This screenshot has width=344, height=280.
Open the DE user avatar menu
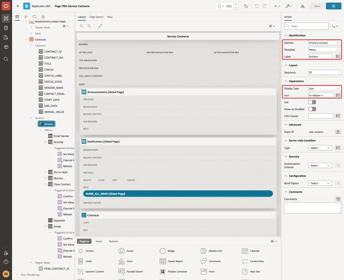click(6, 274)
